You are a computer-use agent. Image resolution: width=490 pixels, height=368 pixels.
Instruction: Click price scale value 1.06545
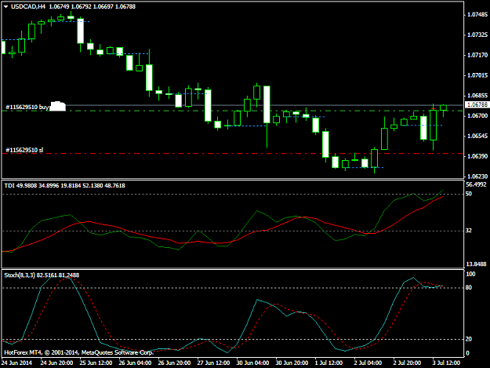click(x=477, y=136)
